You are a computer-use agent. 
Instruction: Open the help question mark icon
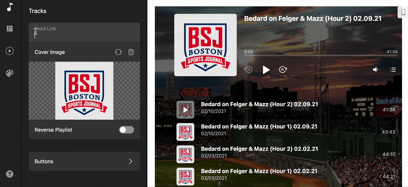coord(10,174)
